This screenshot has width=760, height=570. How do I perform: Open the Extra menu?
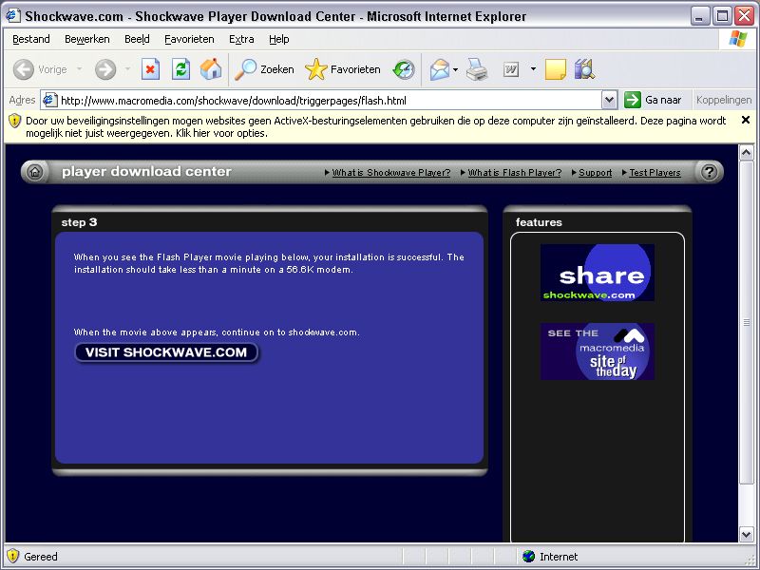click(x=241, y=39)
